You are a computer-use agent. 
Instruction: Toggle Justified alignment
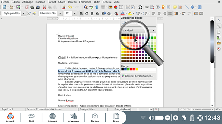170,13
